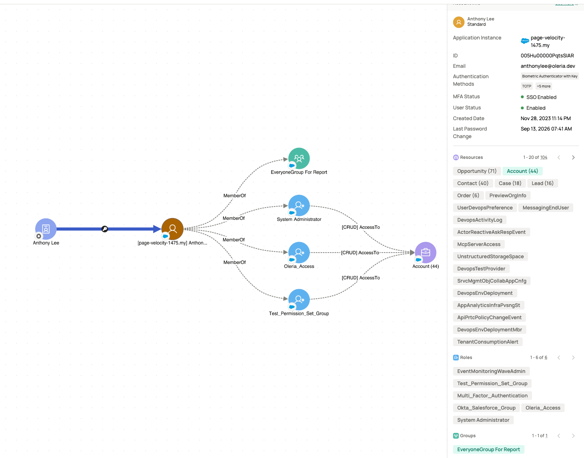Click the Case (18) resource tag
Screen dimensions: 584x458
point(510,183)
